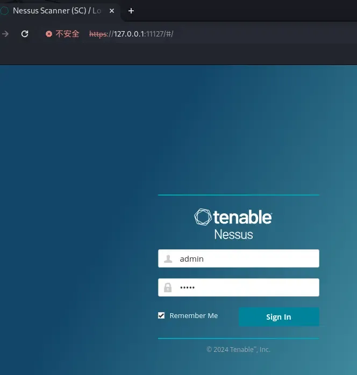The width and height of the screenshot is (357, 375).
Task: Focus the admin username field
Action: click(x=239, y=258)
